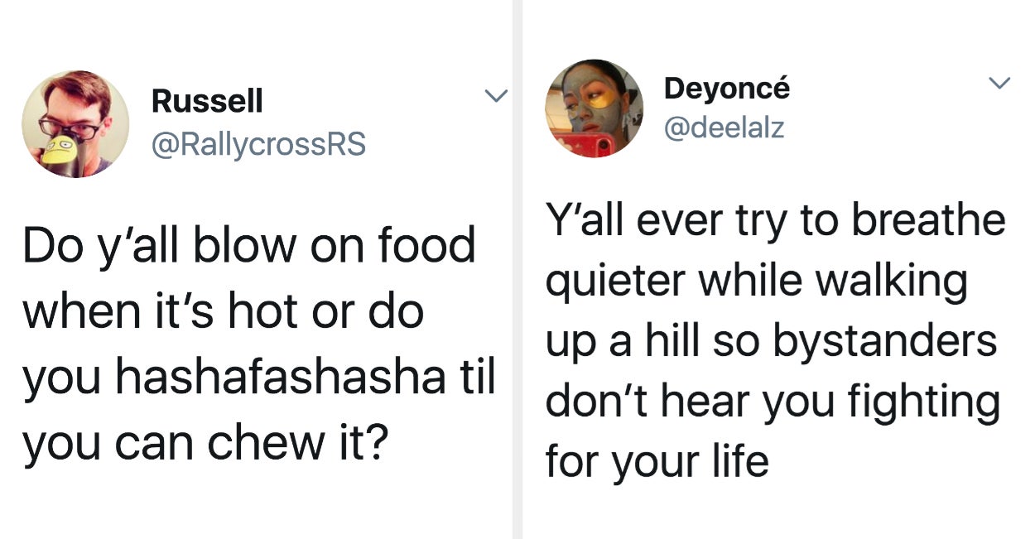Click the Russell display name
Screen dimensions: 1030x539
pos(207,102)
